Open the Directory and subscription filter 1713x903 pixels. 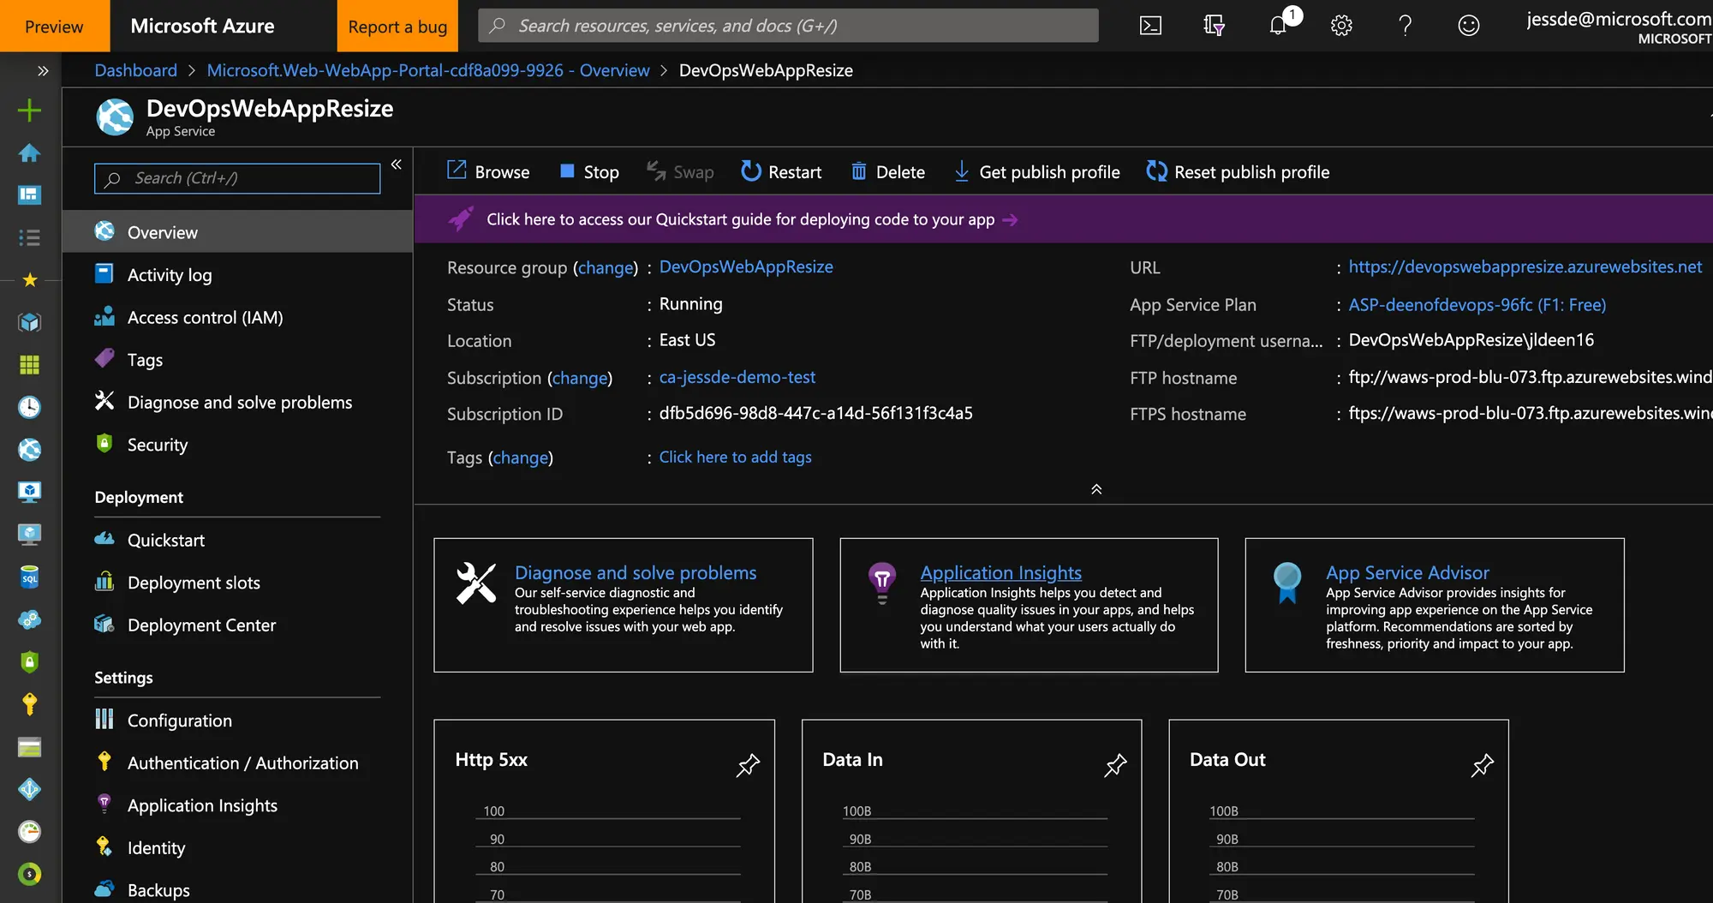tap(1214, 26)
